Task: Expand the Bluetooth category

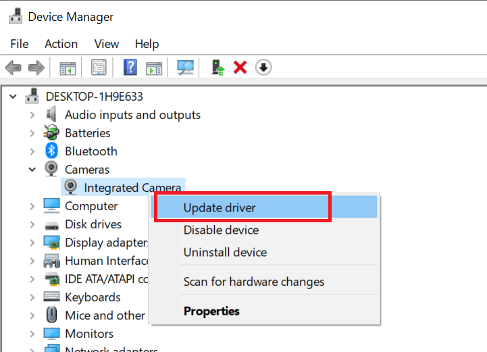Action: tap(32, 151)
